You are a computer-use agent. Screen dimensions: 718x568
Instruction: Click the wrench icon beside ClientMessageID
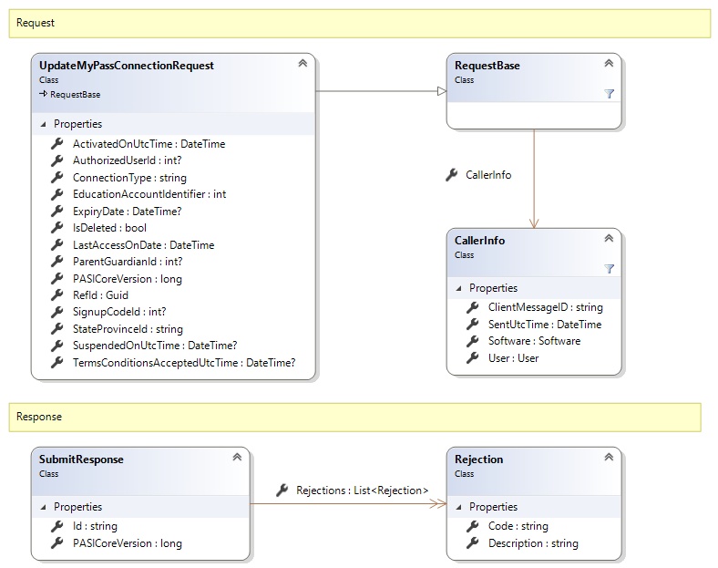point(472,307)
